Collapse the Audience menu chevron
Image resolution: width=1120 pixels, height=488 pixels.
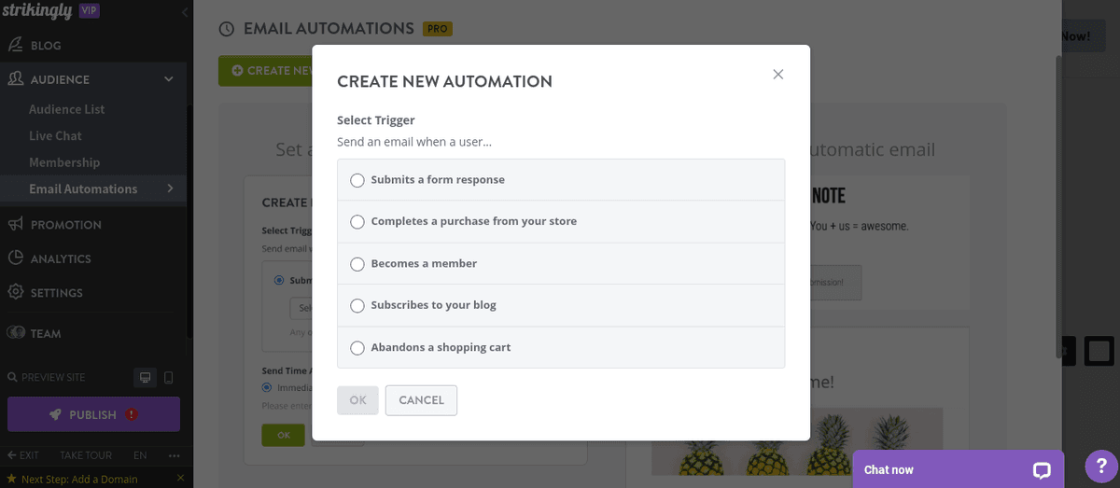click(x=169, y=79)
